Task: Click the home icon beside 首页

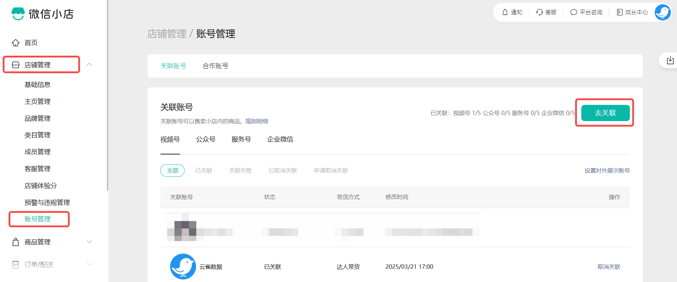Action: pyautogui.click(x=15, y=43)
